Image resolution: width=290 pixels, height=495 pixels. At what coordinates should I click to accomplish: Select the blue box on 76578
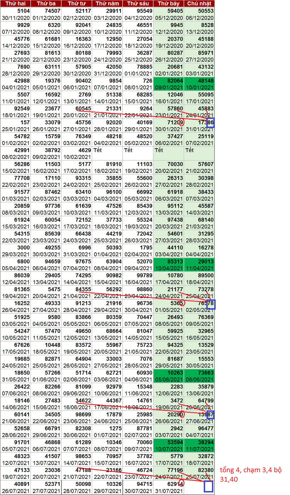coord(211,304)
